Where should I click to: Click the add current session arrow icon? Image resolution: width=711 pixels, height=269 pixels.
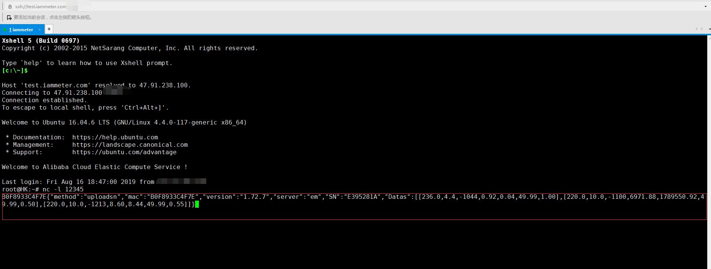(x=9, y=17)
